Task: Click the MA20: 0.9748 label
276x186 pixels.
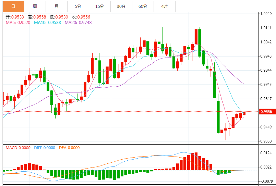Action: click(x=78, y=23)
